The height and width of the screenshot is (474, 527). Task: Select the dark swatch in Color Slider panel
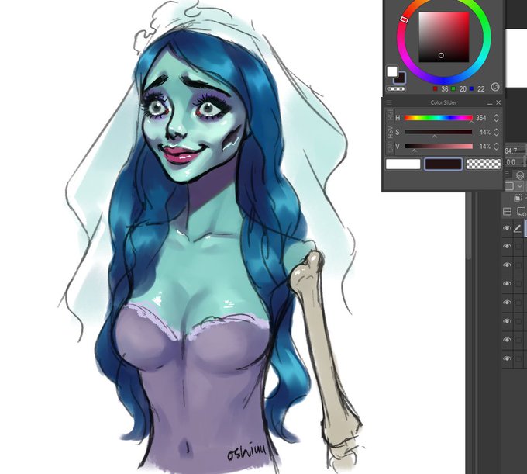pos(443,164)
